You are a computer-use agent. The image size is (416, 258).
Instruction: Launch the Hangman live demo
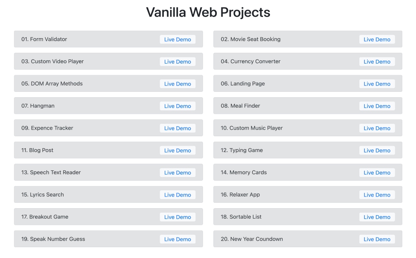pos(178,106)
